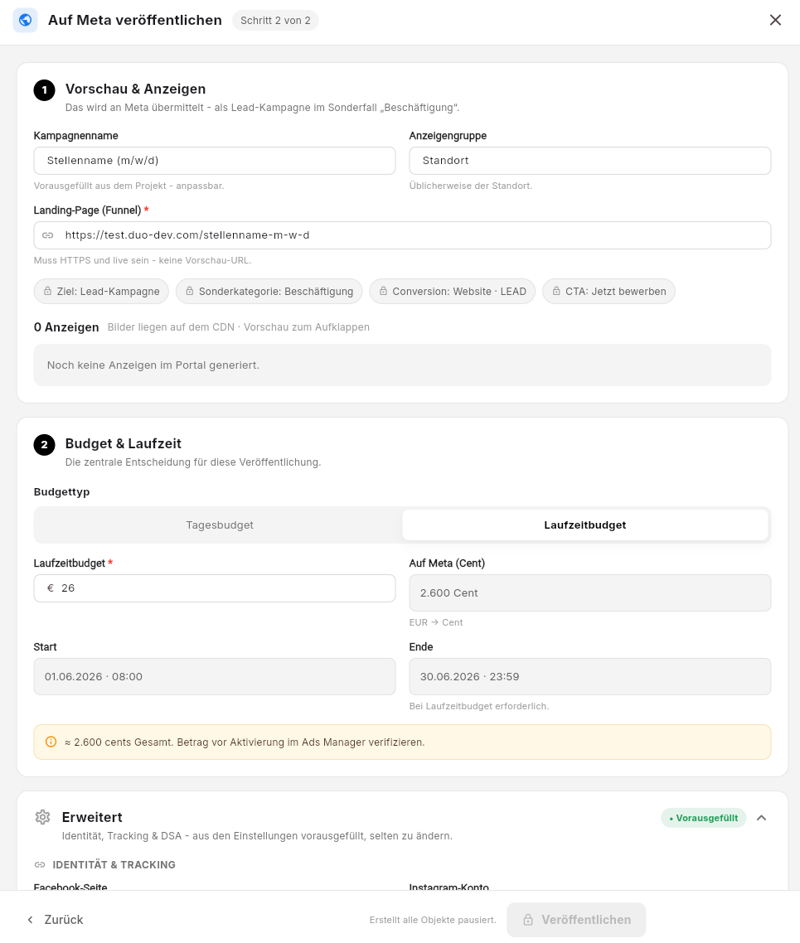
Task: Go back with Zurück button
Action: pyautogui.click(x=56, y=920)
